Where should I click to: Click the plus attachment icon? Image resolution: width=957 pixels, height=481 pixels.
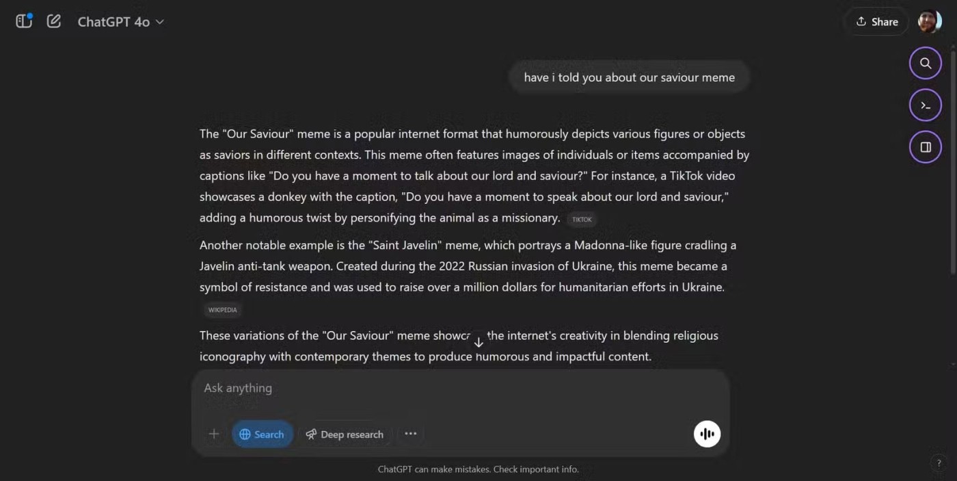(x=214, y=434)
